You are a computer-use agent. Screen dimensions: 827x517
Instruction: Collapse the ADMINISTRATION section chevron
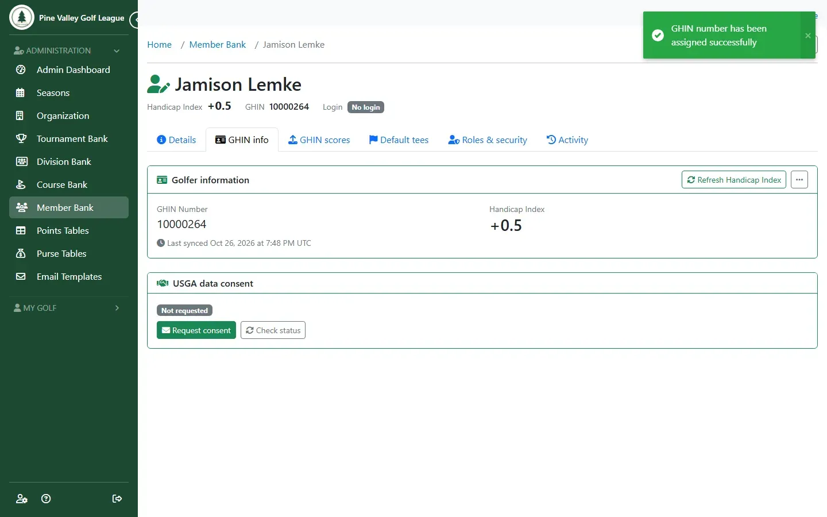(117, 51)
